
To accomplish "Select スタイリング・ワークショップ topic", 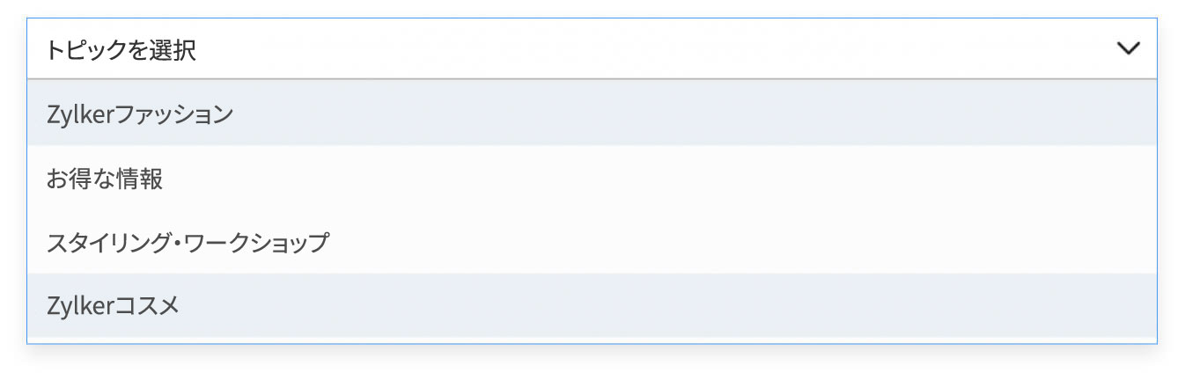I will [188, 242].
